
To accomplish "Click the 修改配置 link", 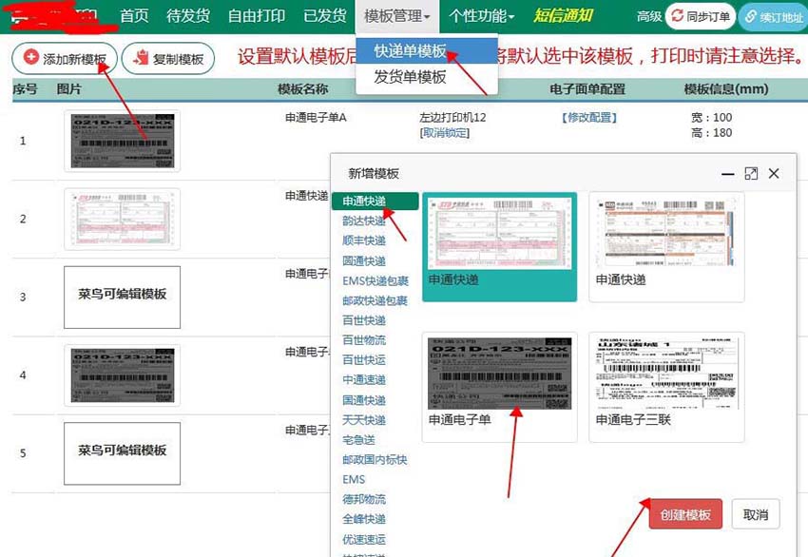I will (x=589, y=118).
